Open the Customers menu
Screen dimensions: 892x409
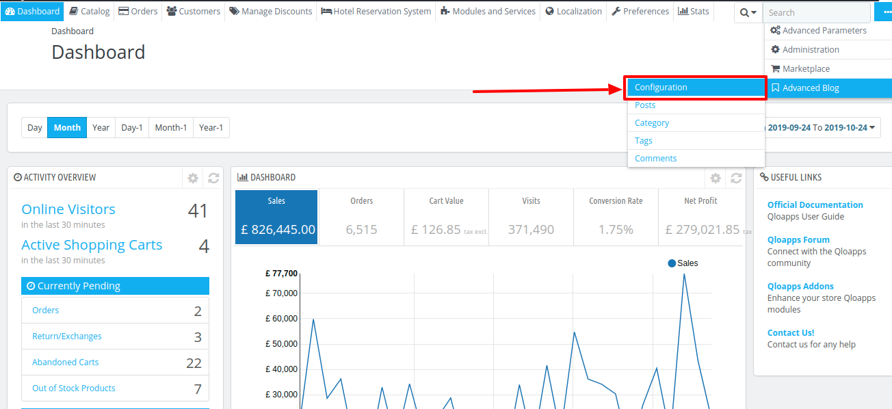click(x=194, y=11)
